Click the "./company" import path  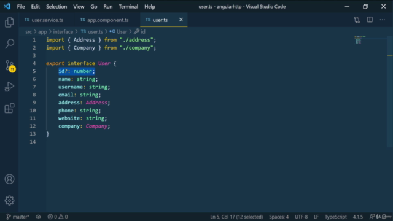pos(136,48)
